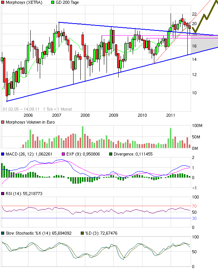Click the MACD axis value 2

pyautogui.click(x=193, y=157)
